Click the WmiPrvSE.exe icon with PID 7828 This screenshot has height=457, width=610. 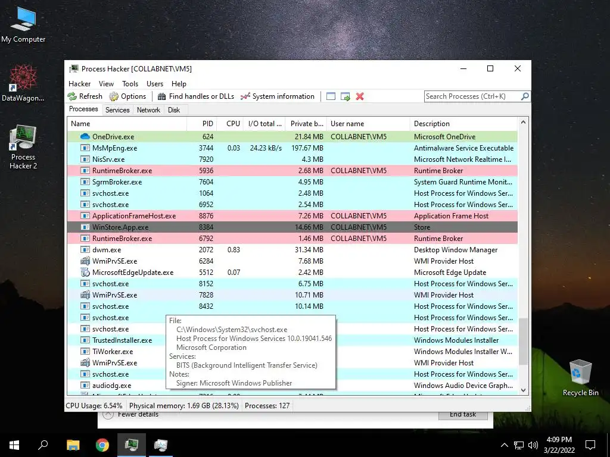click(85, 295)
